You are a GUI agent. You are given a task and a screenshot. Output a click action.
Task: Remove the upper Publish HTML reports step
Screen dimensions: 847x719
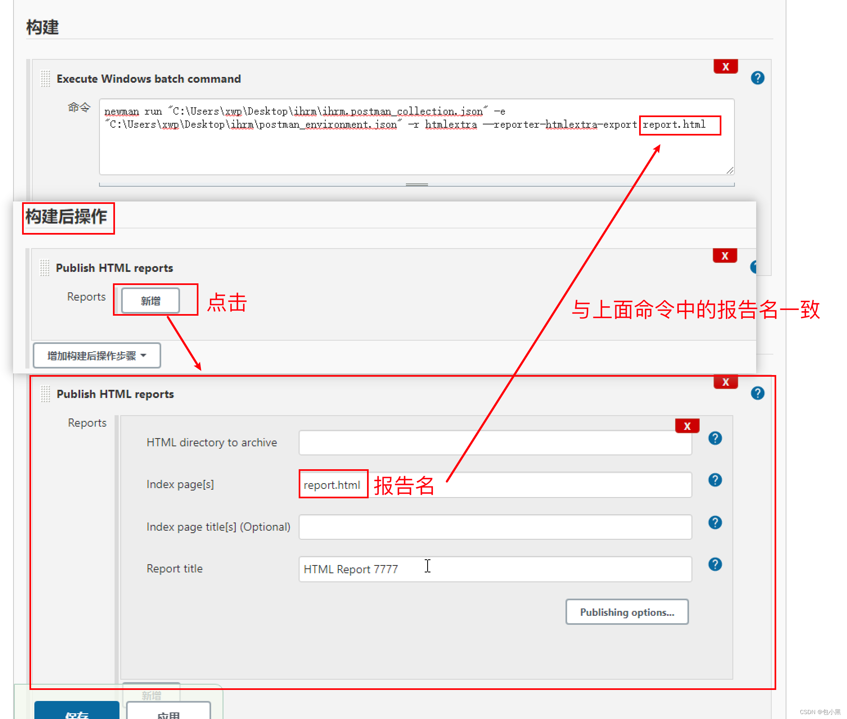pos(725,255)
